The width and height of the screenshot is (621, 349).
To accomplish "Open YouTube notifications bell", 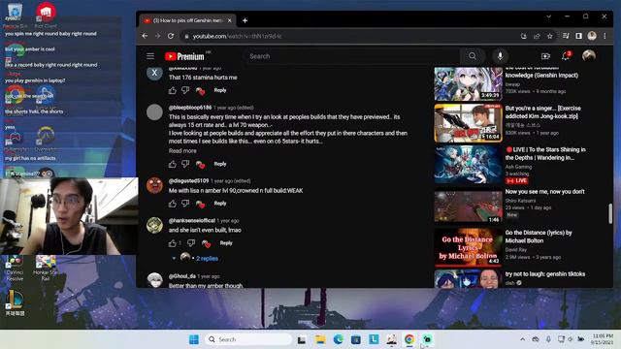I will (x=566, y=56).
